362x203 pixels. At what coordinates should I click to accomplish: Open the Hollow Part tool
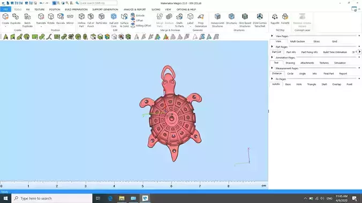[81, 20]
